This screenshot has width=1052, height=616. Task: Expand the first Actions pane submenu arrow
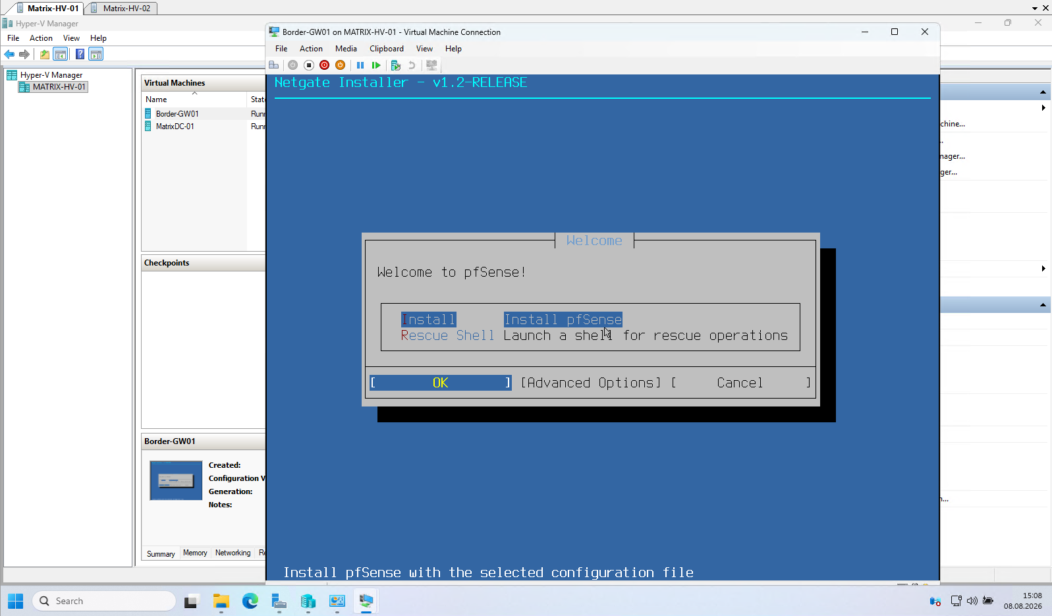point(1043,107)
